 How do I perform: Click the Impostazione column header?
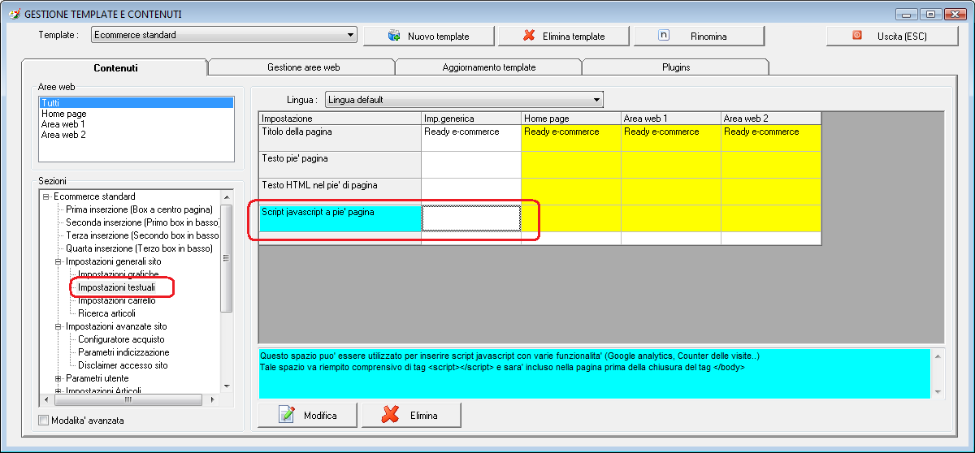coord(340,119)
